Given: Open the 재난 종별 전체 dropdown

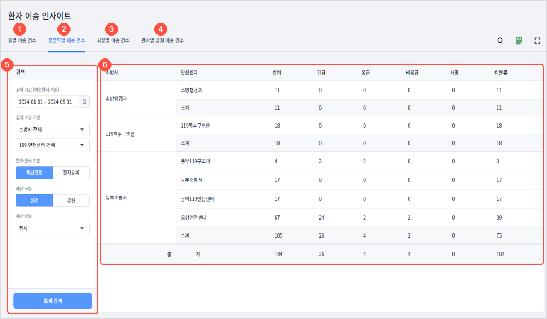Looking at the screenshot, I should [x=53, y=228].
